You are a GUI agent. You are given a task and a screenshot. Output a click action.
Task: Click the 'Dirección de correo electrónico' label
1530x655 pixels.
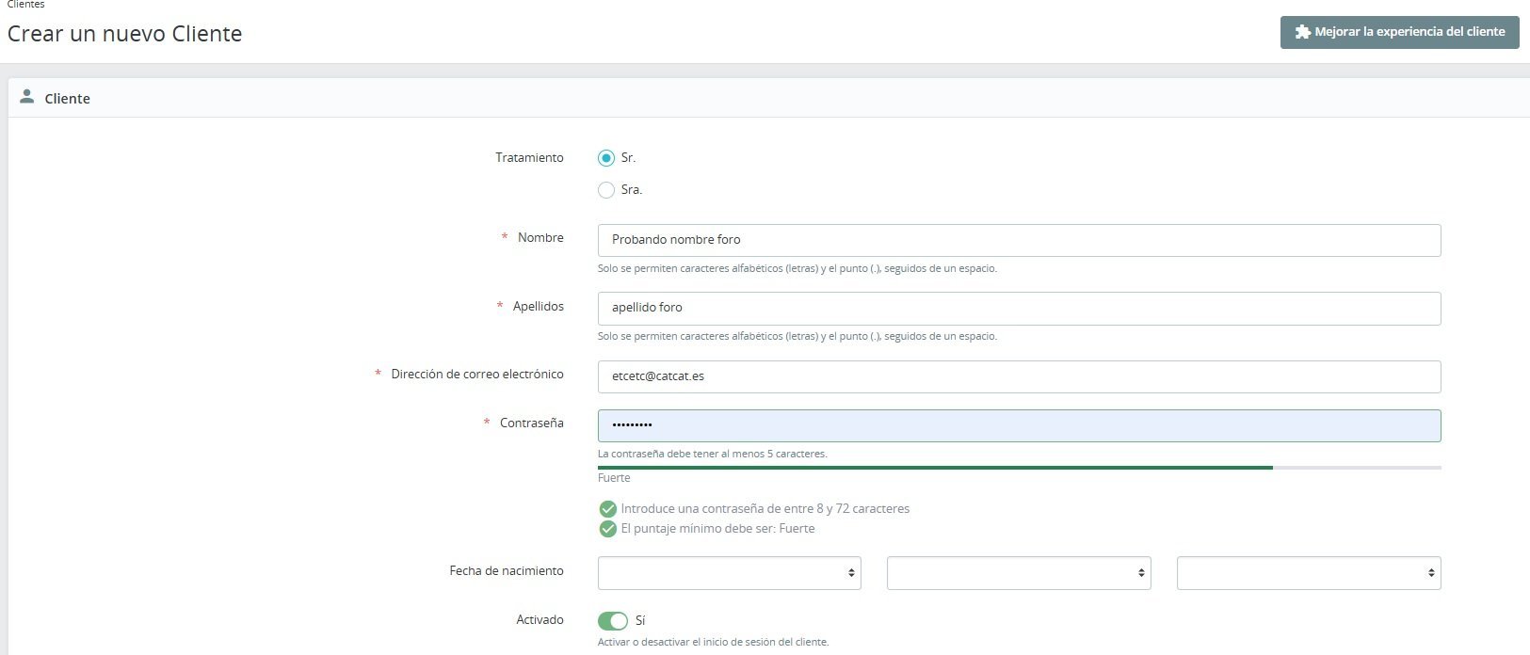click(x=477, y=375)
